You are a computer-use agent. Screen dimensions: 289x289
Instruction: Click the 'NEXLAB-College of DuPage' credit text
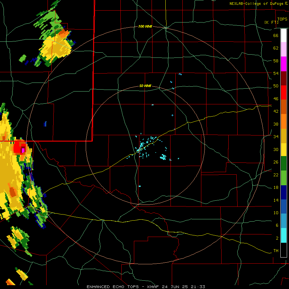(x=257, y=4)
